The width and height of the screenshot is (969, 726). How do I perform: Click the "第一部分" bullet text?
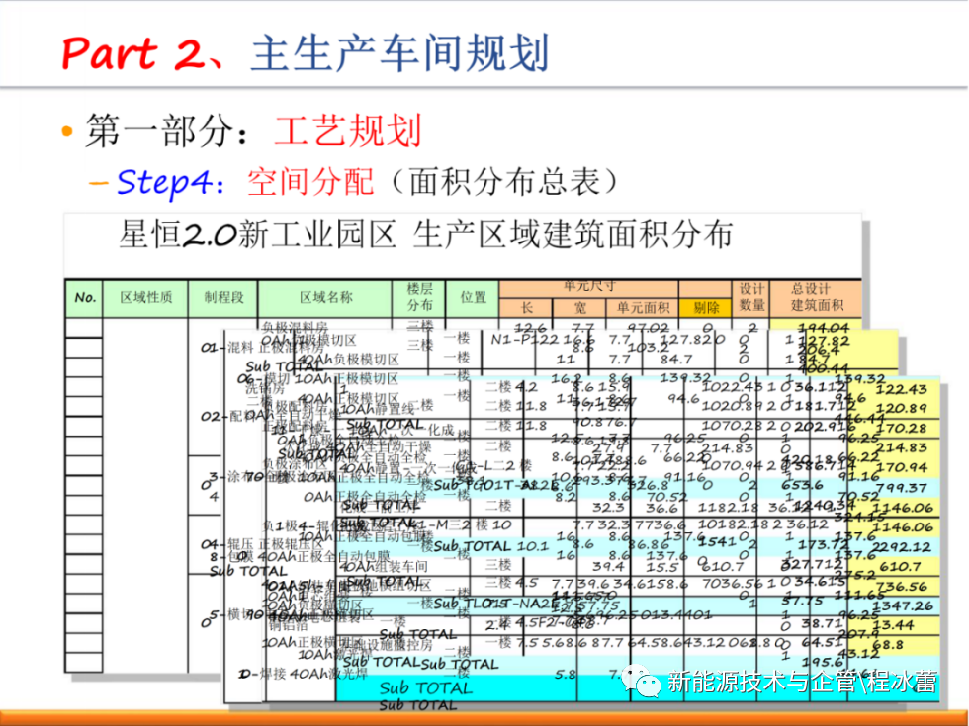pos(160,130)
